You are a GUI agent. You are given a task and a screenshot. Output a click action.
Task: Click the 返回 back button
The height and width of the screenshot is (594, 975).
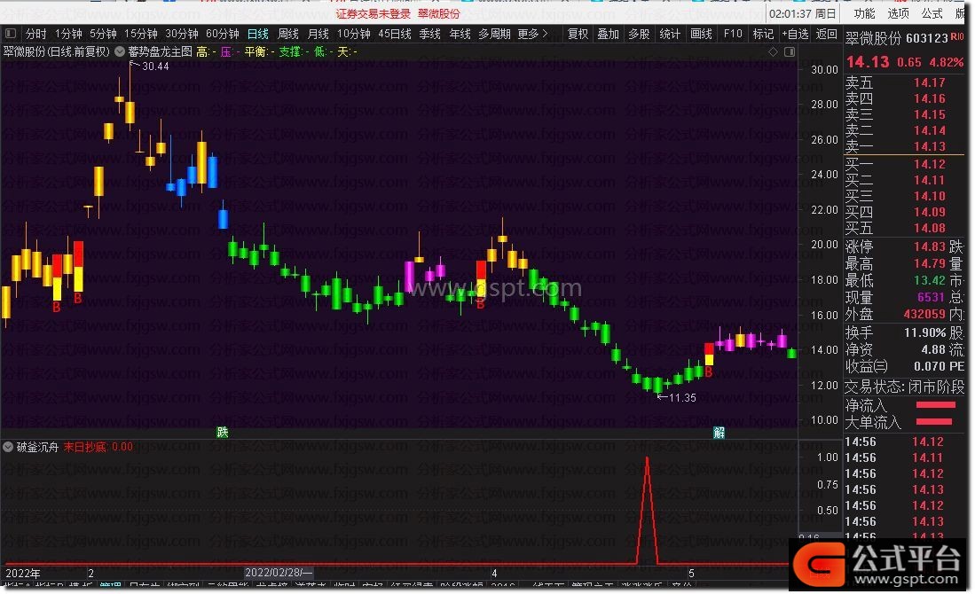[x=826, y=34]
